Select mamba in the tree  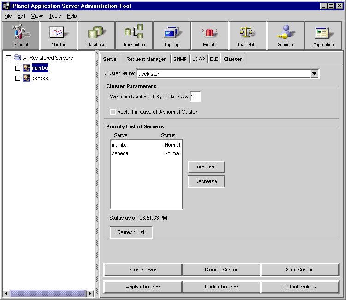coord(40,68)
